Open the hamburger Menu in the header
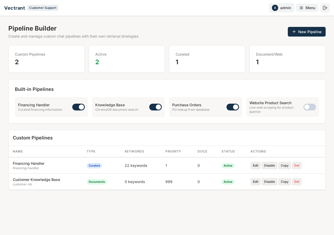 click(x=307, y=8)
